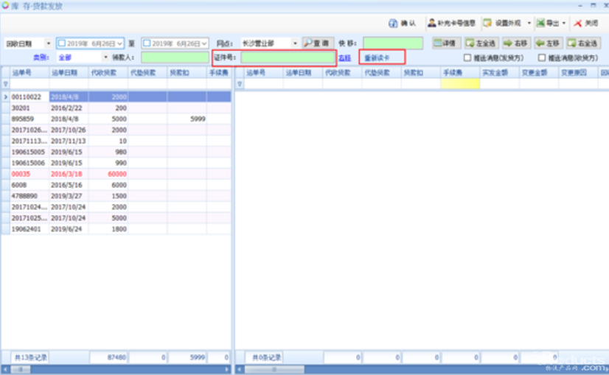Click the 导出 export icon
This screenshot has height=375, width=609.
[x=542, y=24]
